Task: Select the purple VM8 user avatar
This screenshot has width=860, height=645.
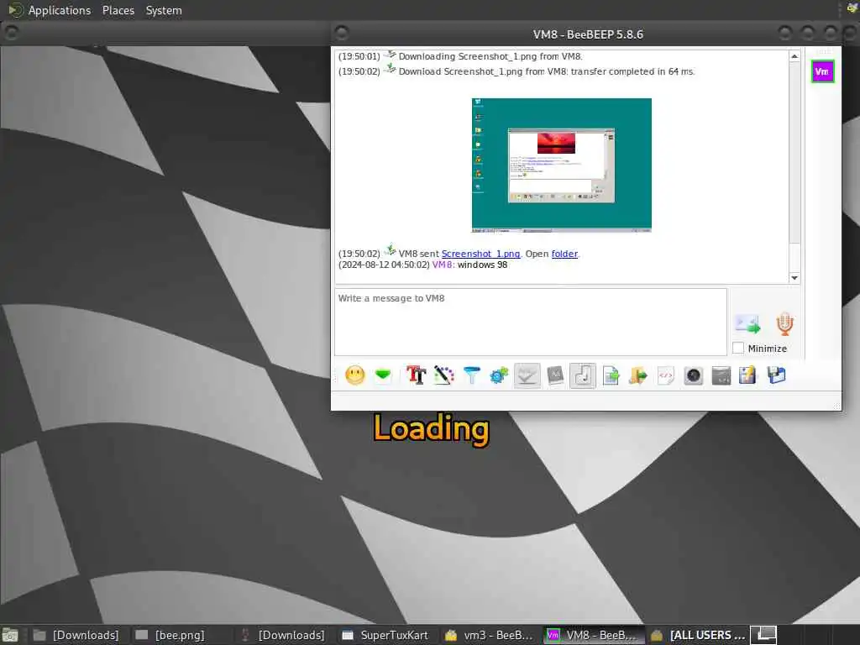Action: tap(822, 71)
